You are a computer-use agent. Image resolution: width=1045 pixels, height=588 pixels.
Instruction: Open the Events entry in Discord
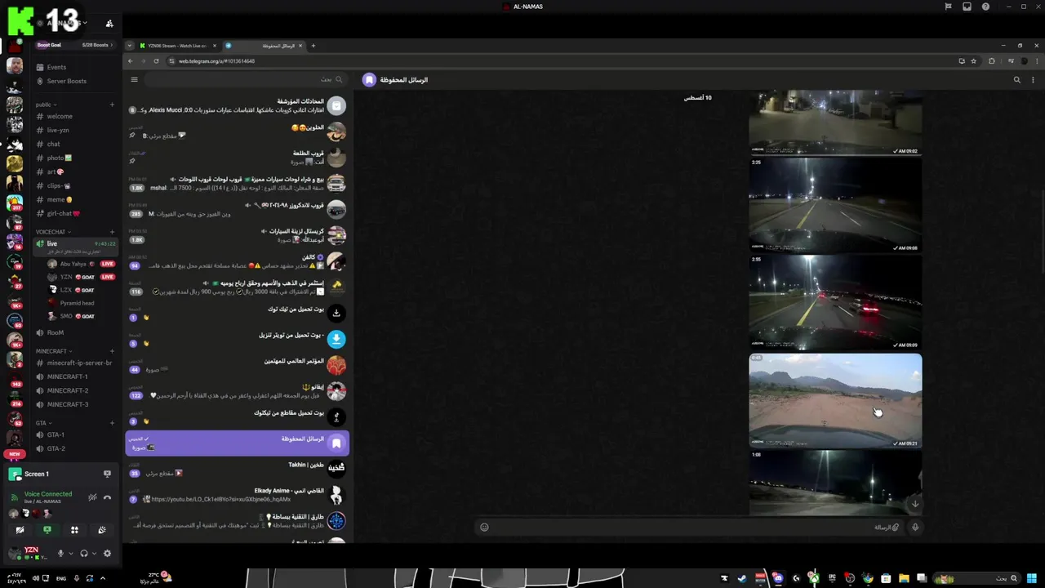click(x=56, y=67)
